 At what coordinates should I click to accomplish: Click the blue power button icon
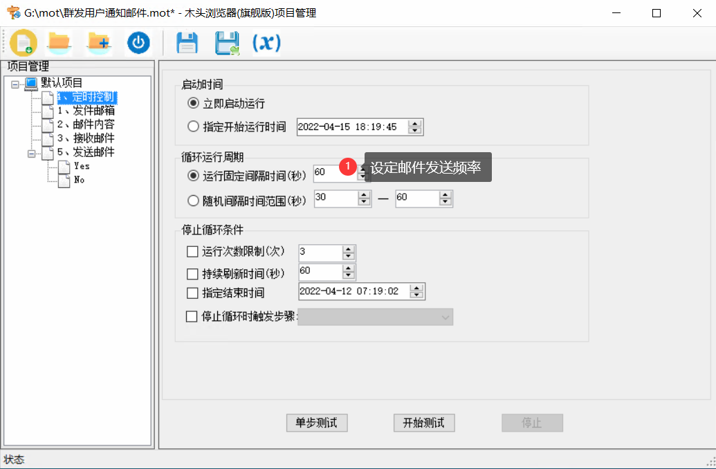click(138, 43)
